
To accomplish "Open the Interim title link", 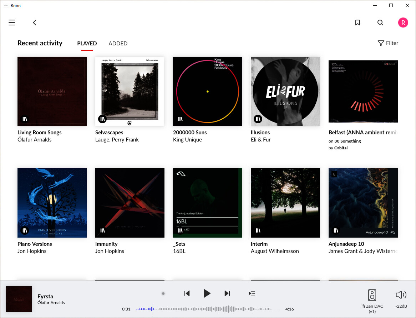I will (x=259, y=244).
